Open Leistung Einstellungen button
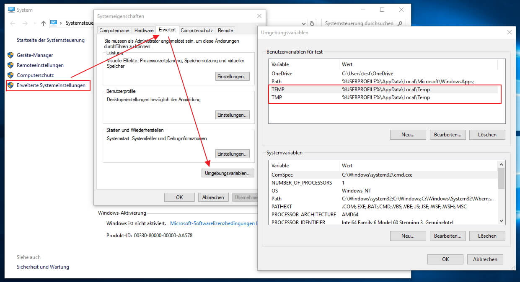The height and width of the screenshot is (282, 520). [233, 76]
